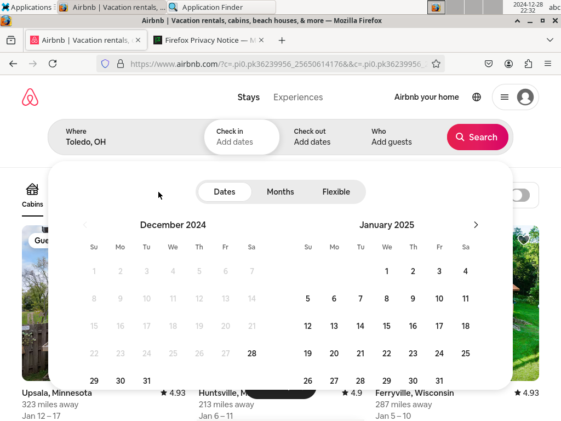The width and height of the screenshot is (561, 421).
Task: Select the Flexible date mode
Action: tap(336, 192)
